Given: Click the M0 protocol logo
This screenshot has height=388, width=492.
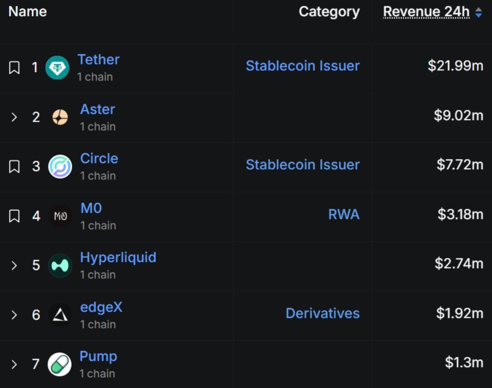Looking at the screenshot, I should point(60,216).
